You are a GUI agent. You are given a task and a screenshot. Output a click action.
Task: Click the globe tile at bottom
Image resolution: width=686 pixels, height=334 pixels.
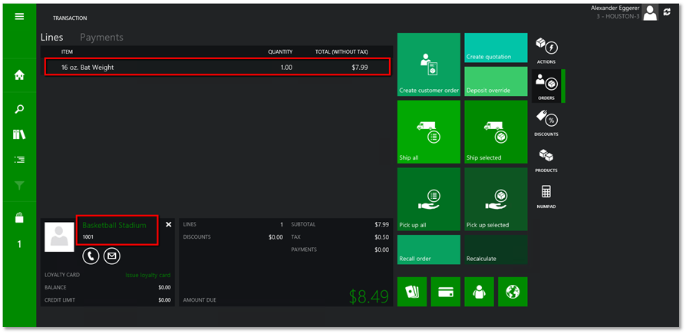click(513, 292)
